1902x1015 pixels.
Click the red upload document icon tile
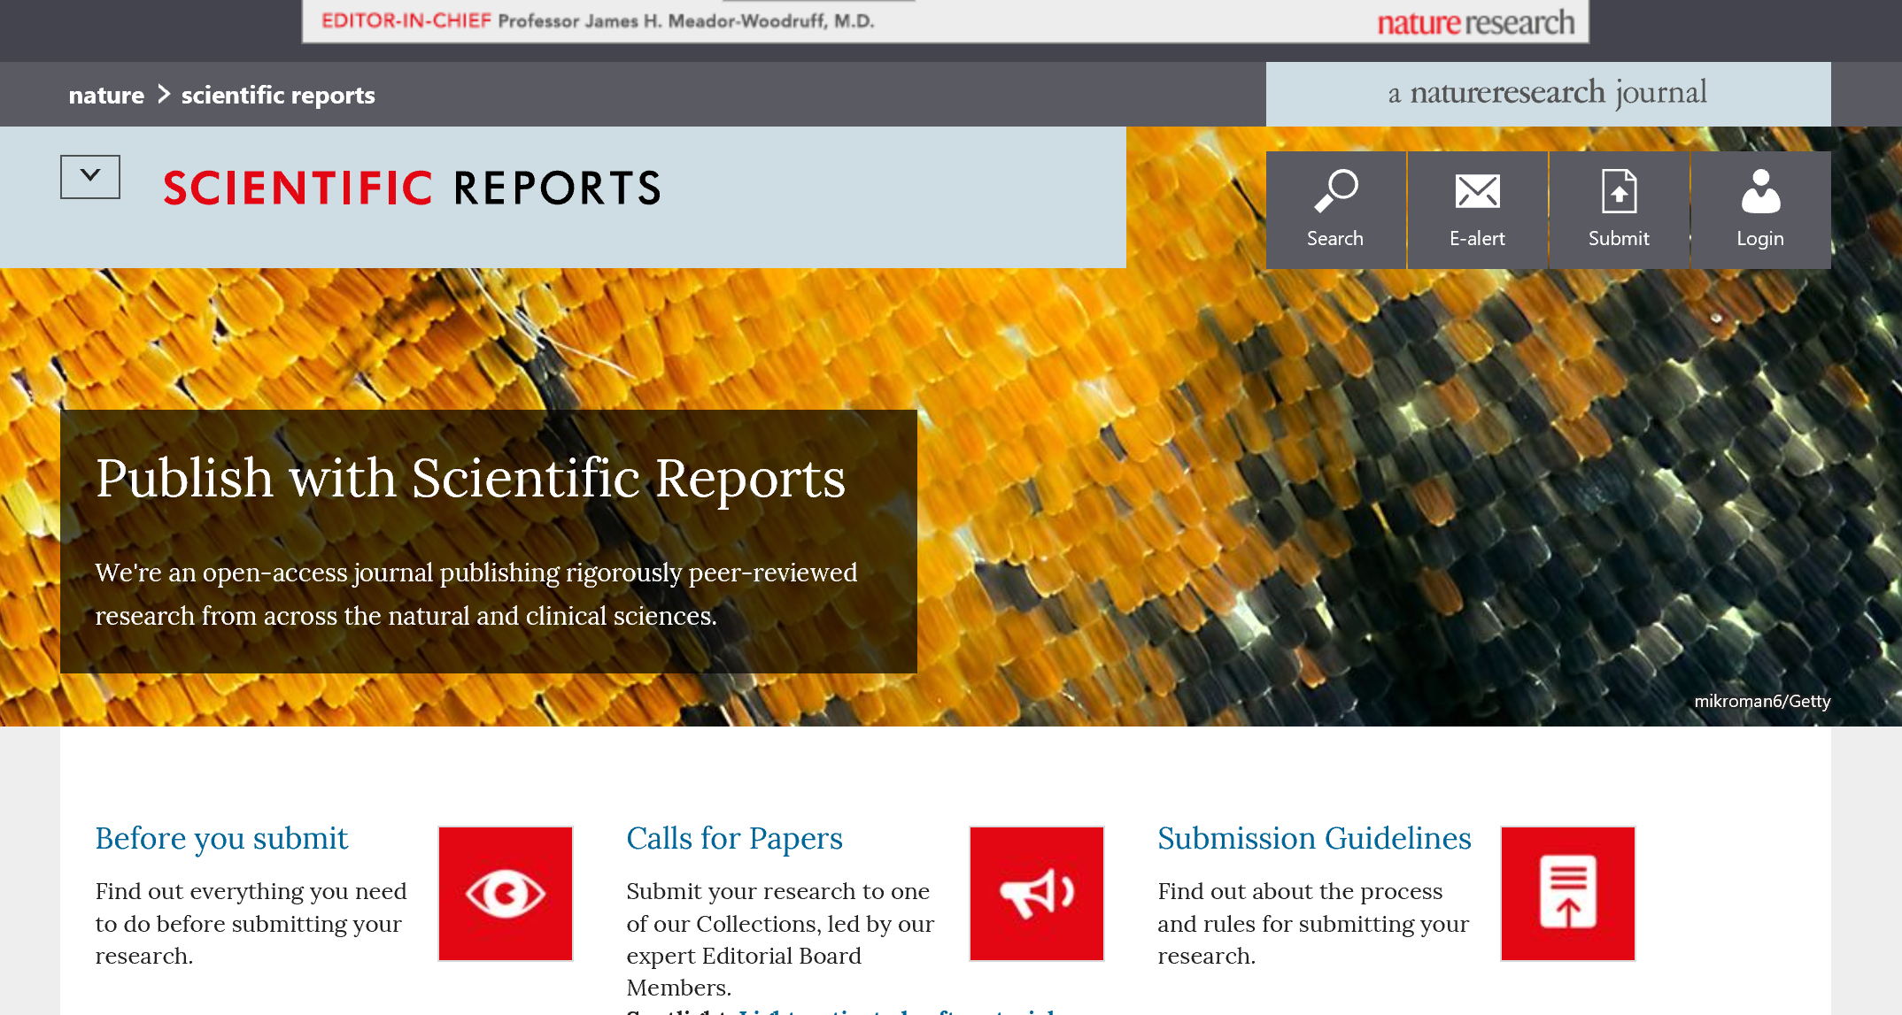[1568, 893]
